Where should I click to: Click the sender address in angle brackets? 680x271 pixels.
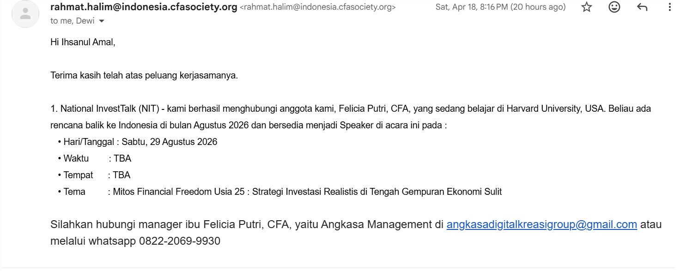318,7
